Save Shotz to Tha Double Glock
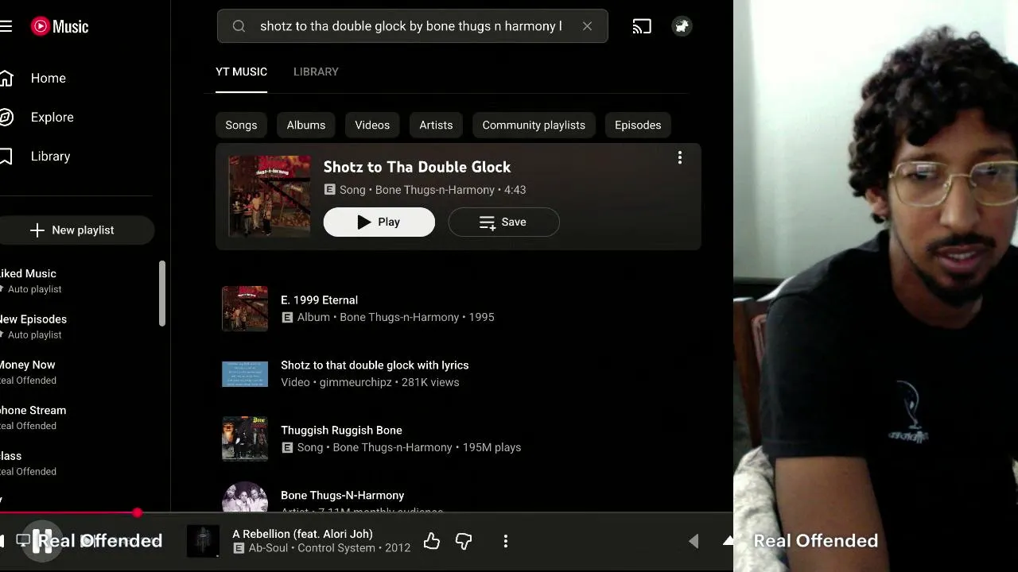The width and height of the screenshot is (1018, 572). pyautogui.click(x=504, y=222)
